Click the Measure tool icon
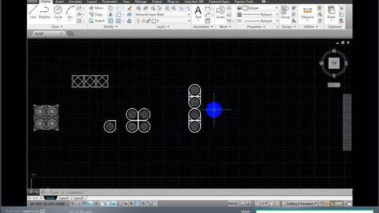This screenshot has width=379, height=213. [307, 12]
